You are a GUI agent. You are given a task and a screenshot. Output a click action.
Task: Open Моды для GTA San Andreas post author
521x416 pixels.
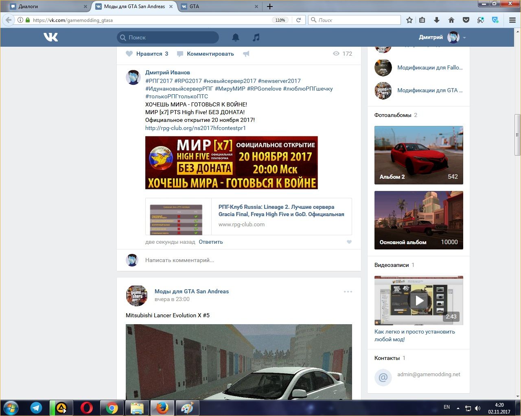(192, 291)
